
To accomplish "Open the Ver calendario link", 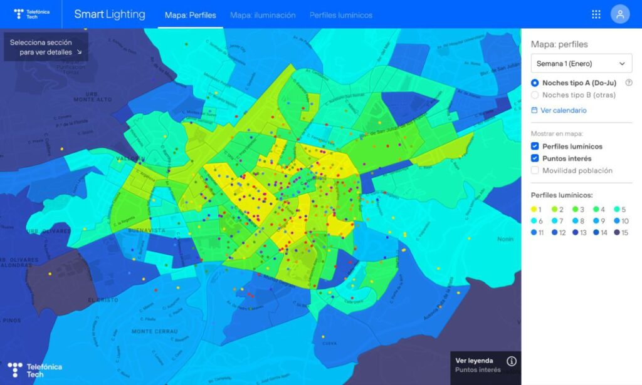I will [563, 110].
